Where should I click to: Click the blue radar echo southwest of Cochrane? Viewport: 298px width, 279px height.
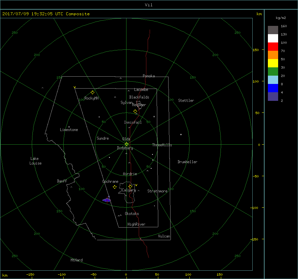106,200
